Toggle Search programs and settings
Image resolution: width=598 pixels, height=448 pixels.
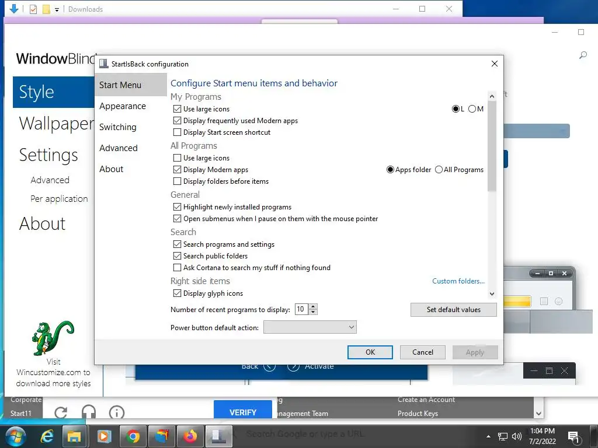coord(177,244)
